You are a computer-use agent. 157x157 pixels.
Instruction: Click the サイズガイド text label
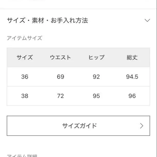pos(80,126)
